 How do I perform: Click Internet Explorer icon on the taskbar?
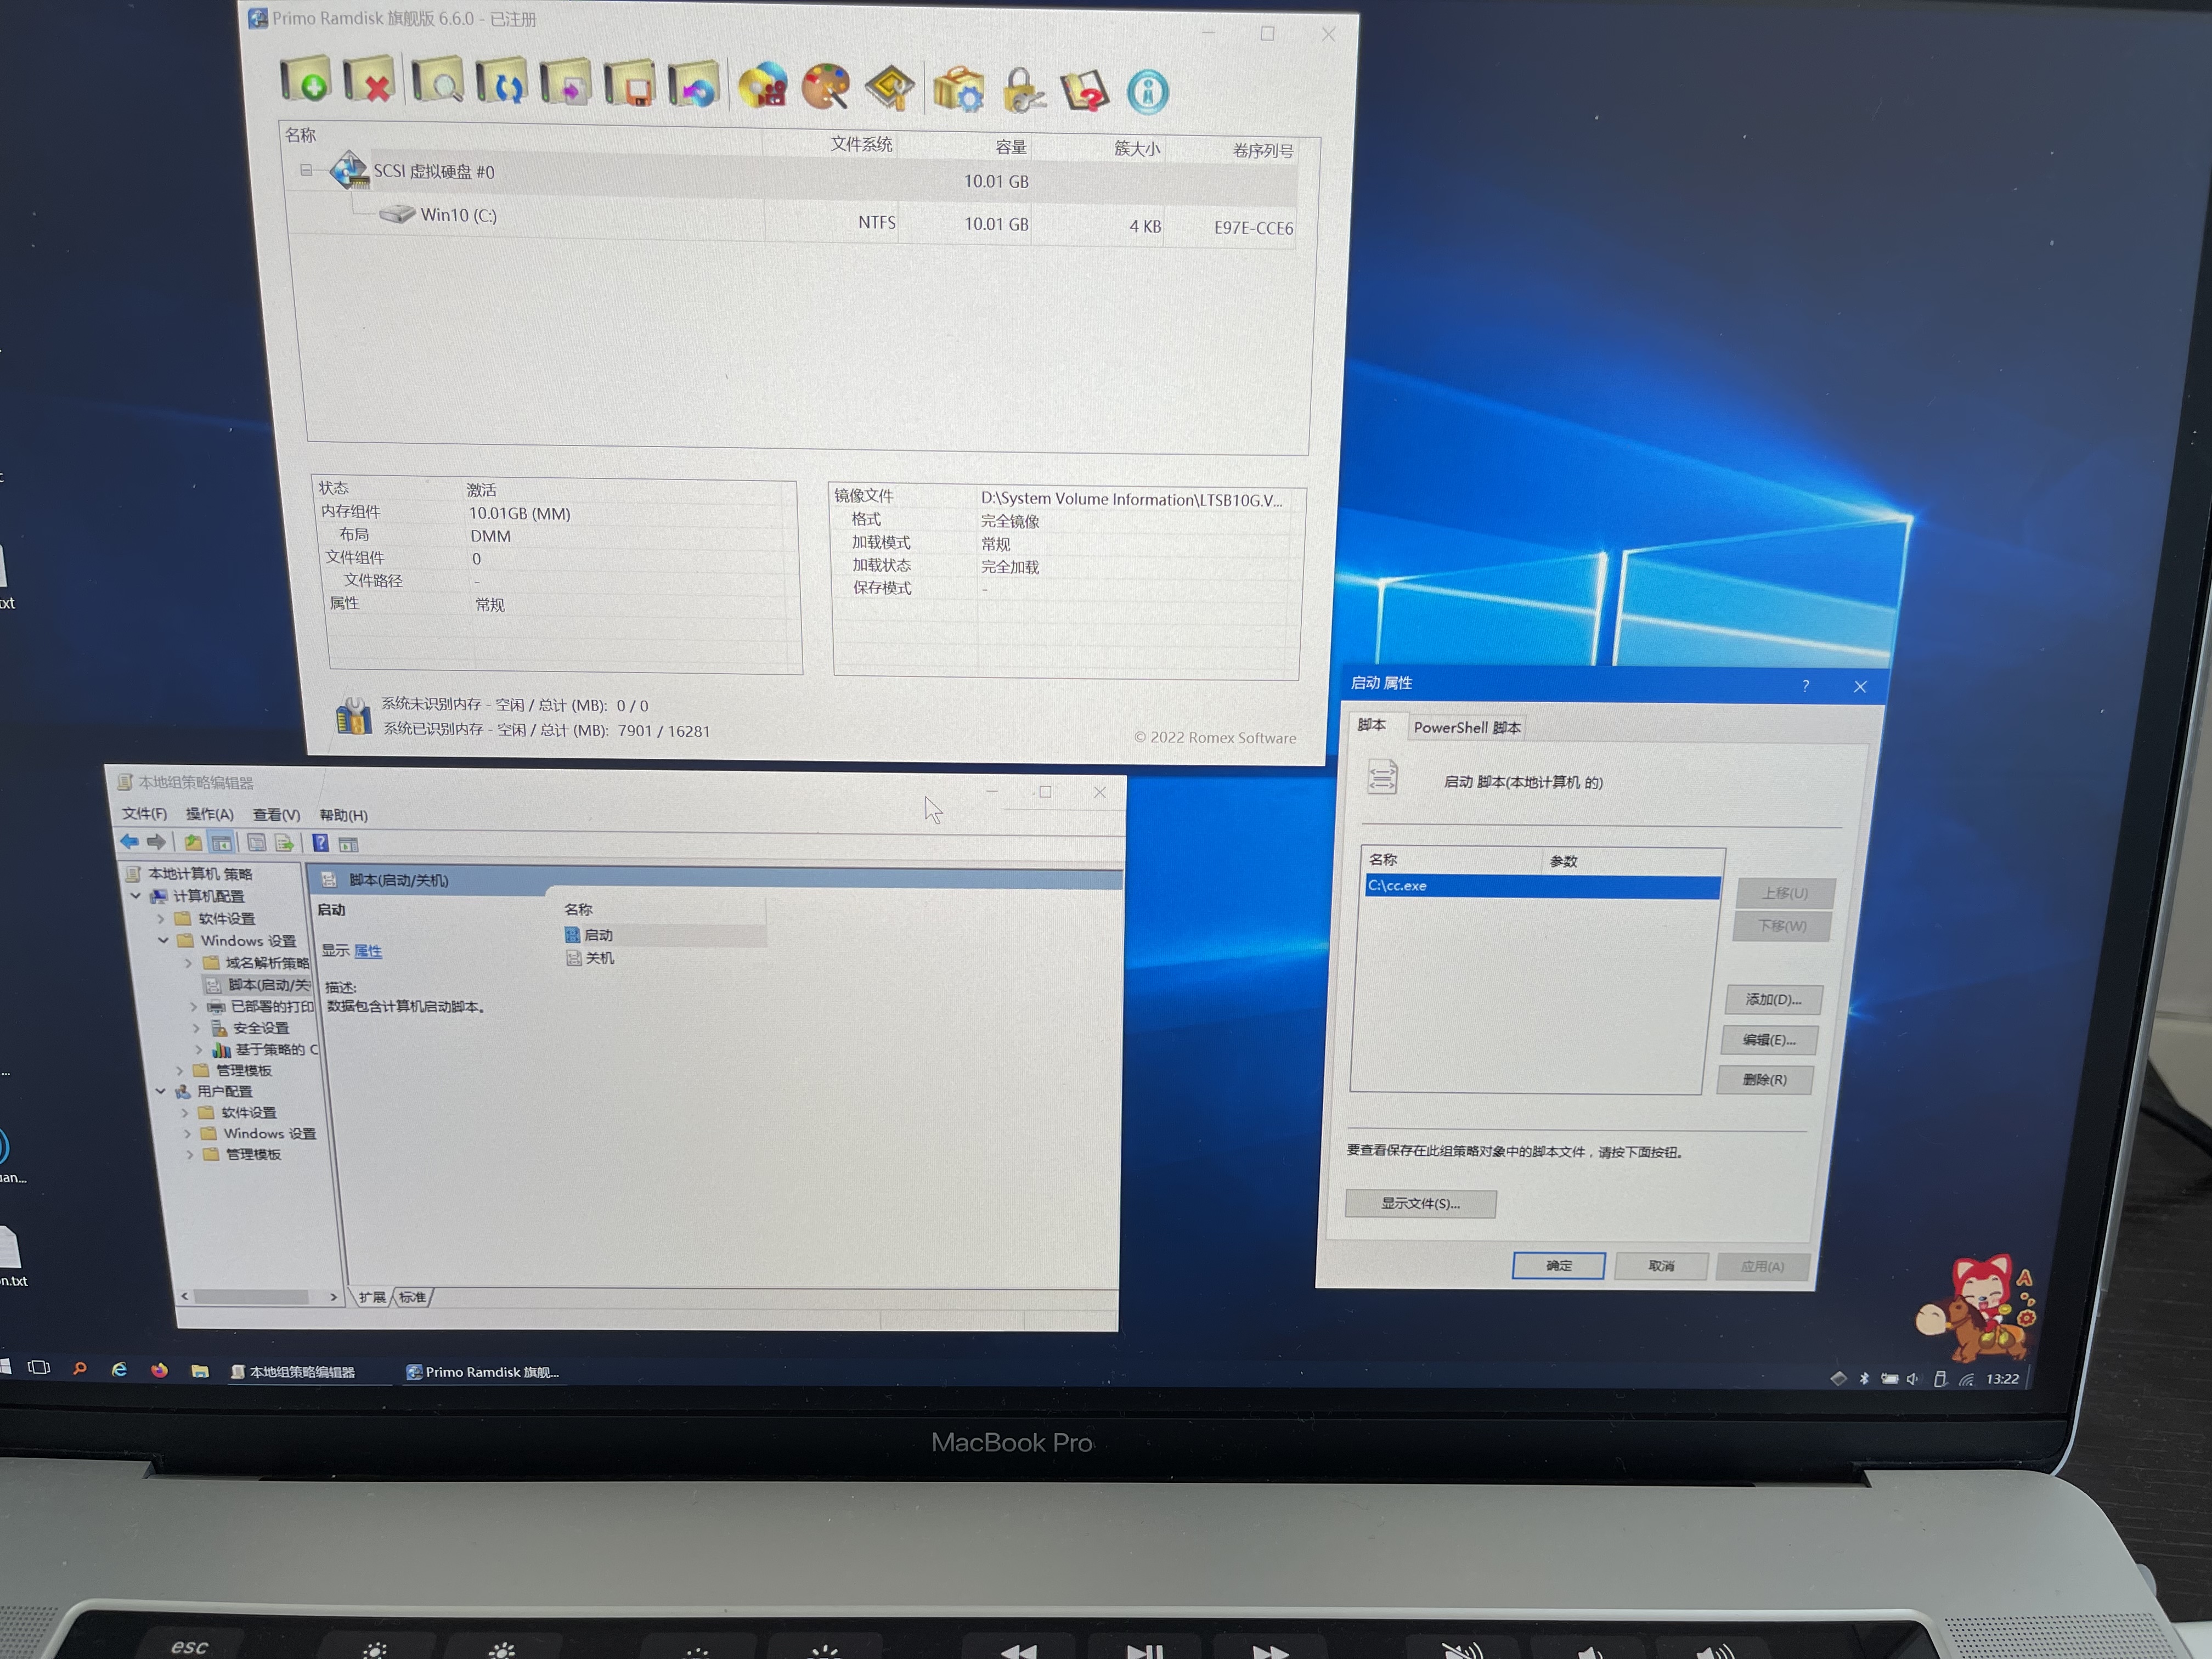tap(119, 1369)
